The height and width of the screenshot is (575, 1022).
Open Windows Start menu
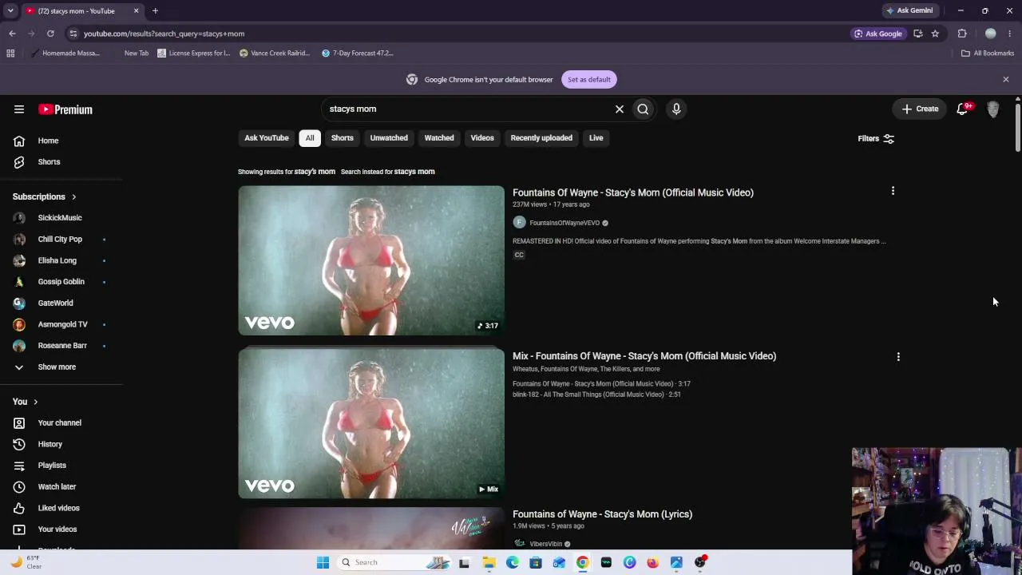(323, 562)
